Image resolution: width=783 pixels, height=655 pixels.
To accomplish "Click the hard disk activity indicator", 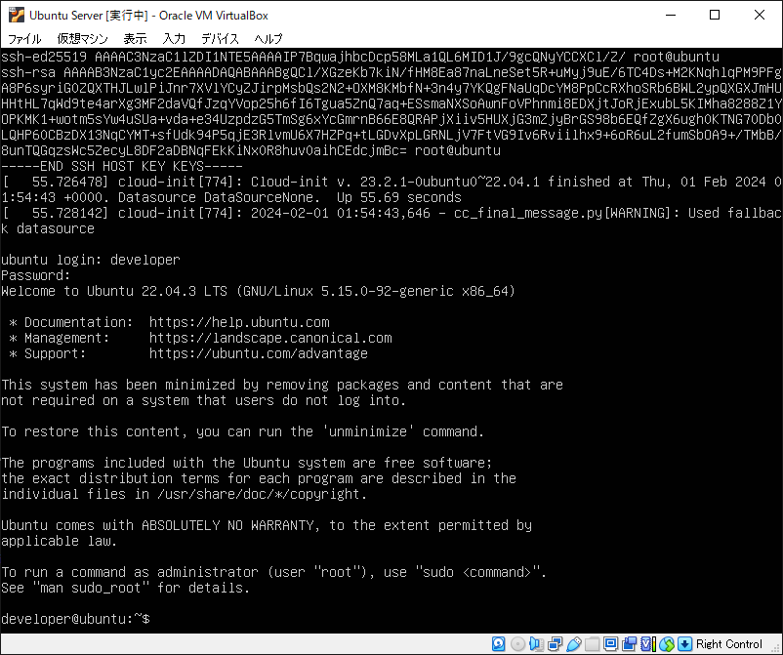I will pos(498,644).
